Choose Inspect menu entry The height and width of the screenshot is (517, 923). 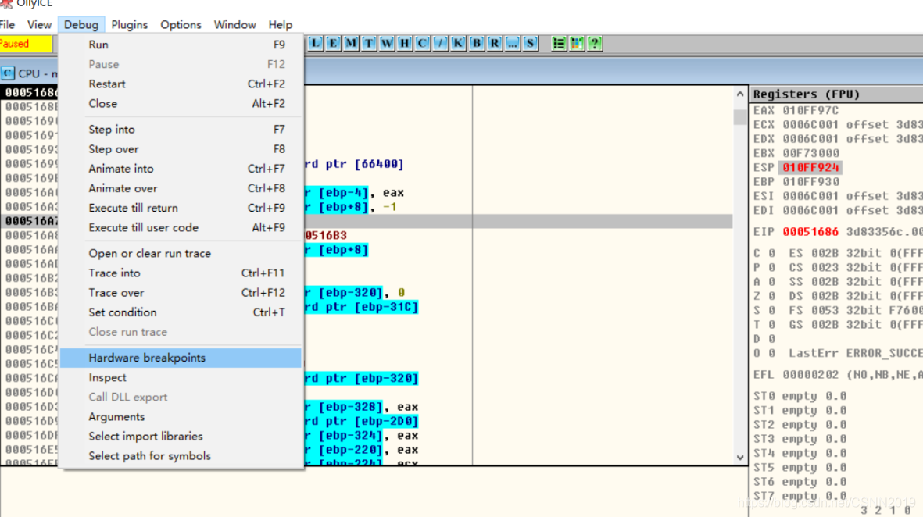click(x=181, y=378)
